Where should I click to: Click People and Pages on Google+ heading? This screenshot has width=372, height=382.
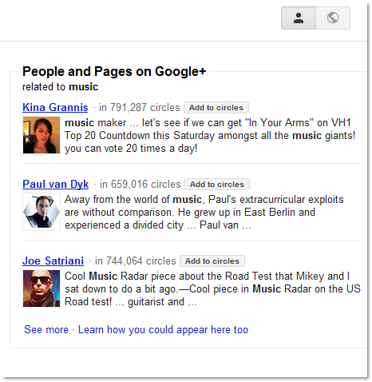click(114, 71)
